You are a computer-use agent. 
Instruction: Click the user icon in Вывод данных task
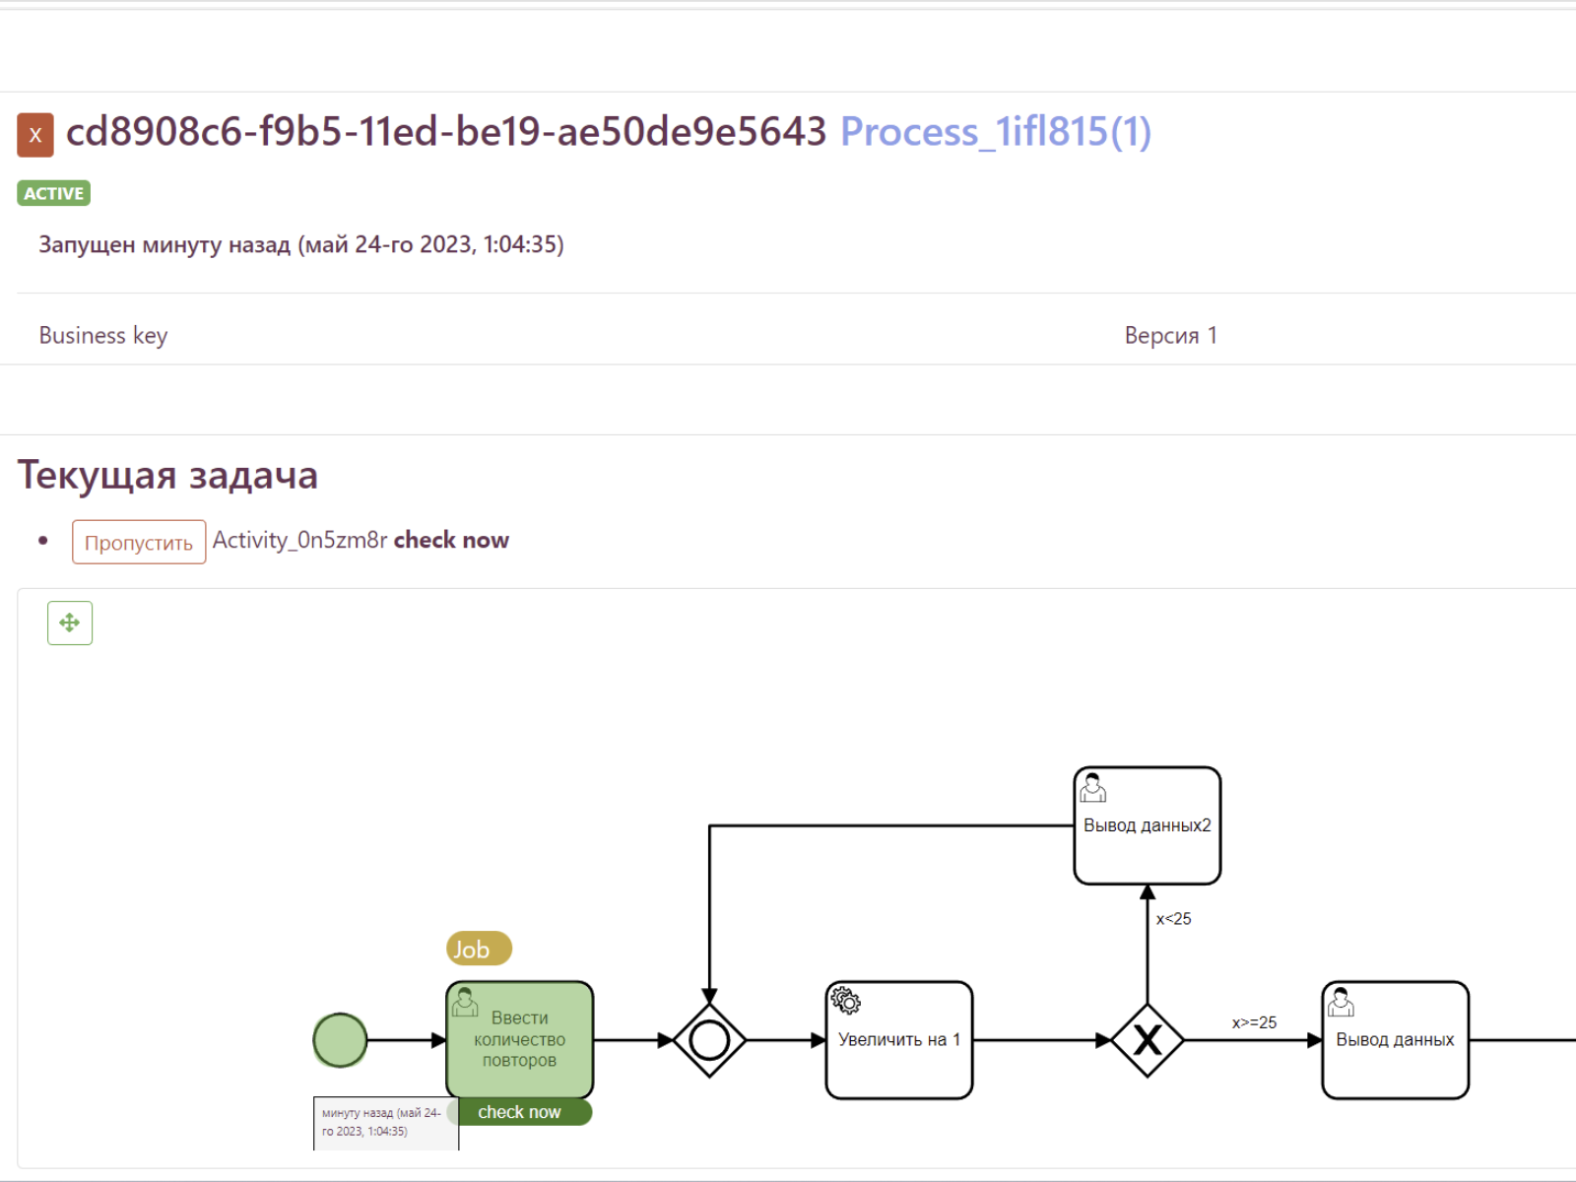[1341, 1002]
